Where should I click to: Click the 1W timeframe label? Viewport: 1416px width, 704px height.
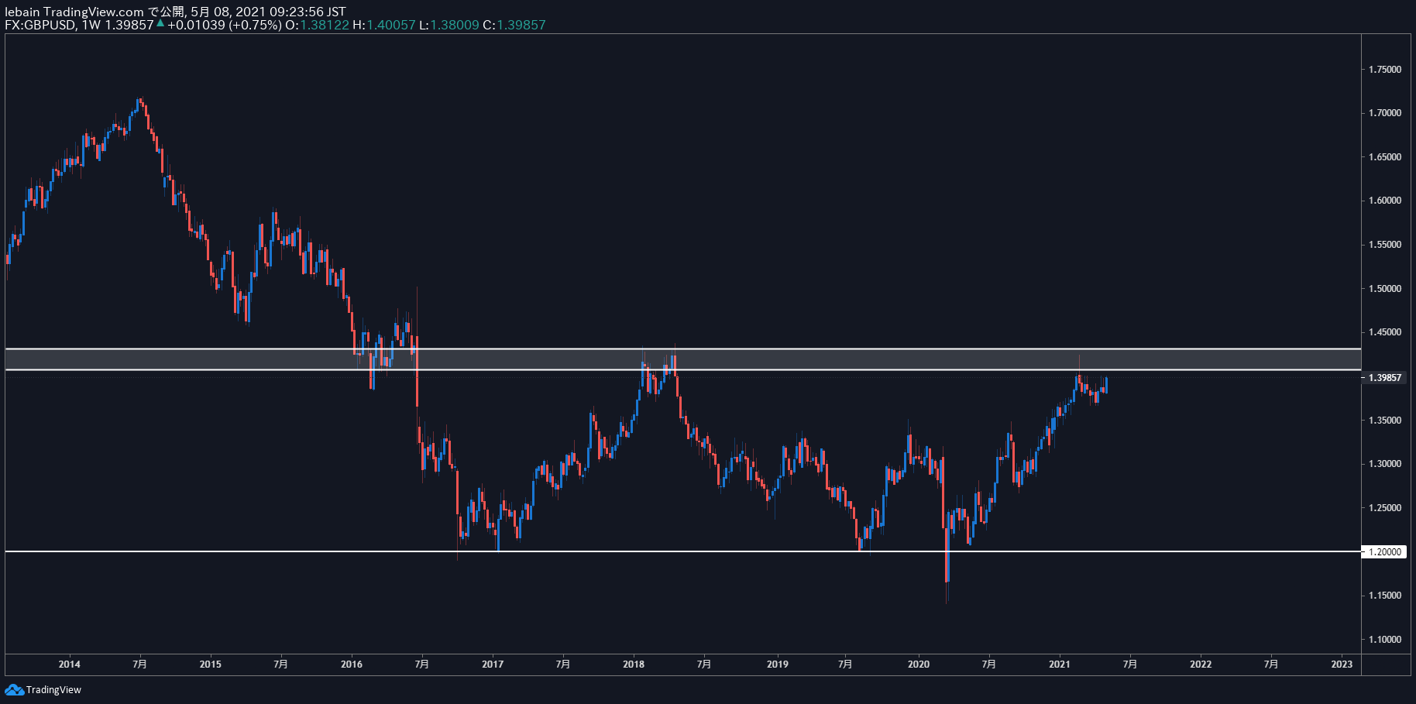tap(91, 25)
